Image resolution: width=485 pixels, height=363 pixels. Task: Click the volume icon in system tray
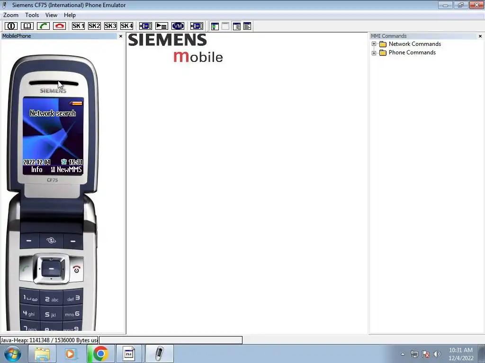coord(437,354)
